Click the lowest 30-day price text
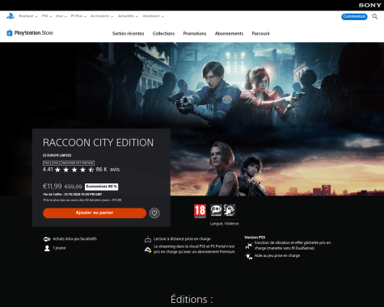The height and width of the screenshot is (307, 384). click(82, 200)
